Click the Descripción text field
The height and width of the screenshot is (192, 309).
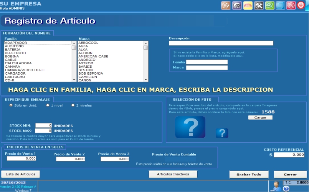[x=221, y=43]
